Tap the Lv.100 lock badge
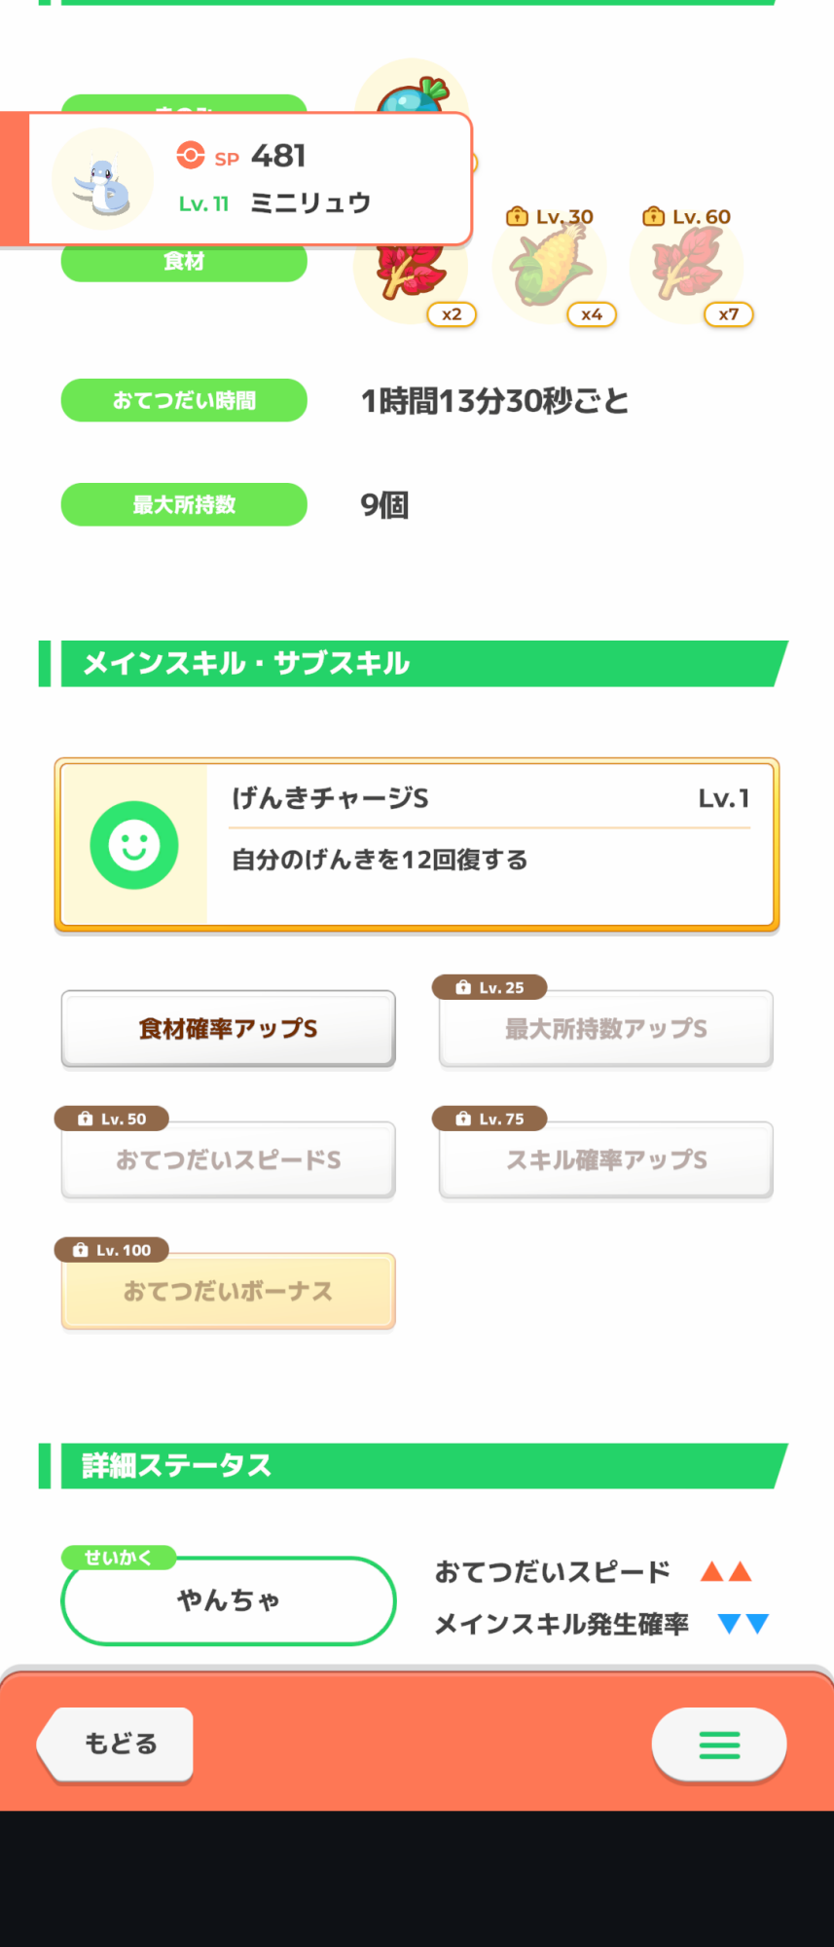834x1947 pixels. coord(112,1250)
